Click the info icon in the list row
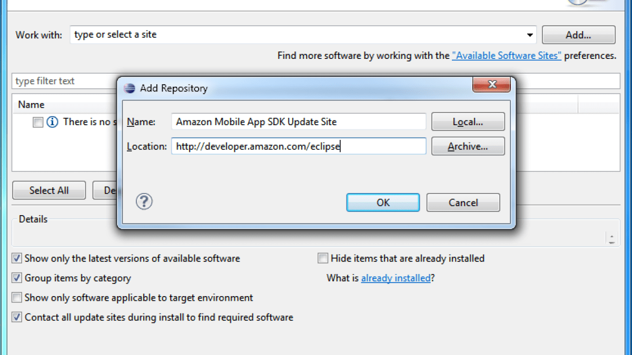This screenshot has height=355, width=632. tap(52, 122)
